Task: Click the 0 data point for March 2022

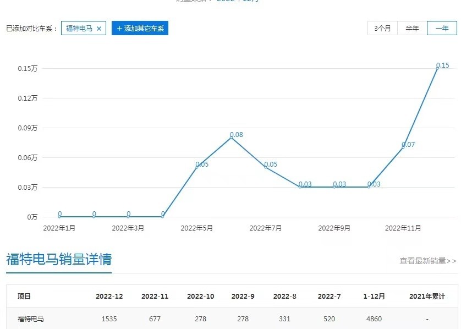Action: [x=128, y=217]
